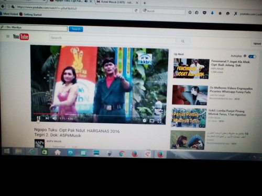Save page to Pocket icon

[x=204, y=13]
